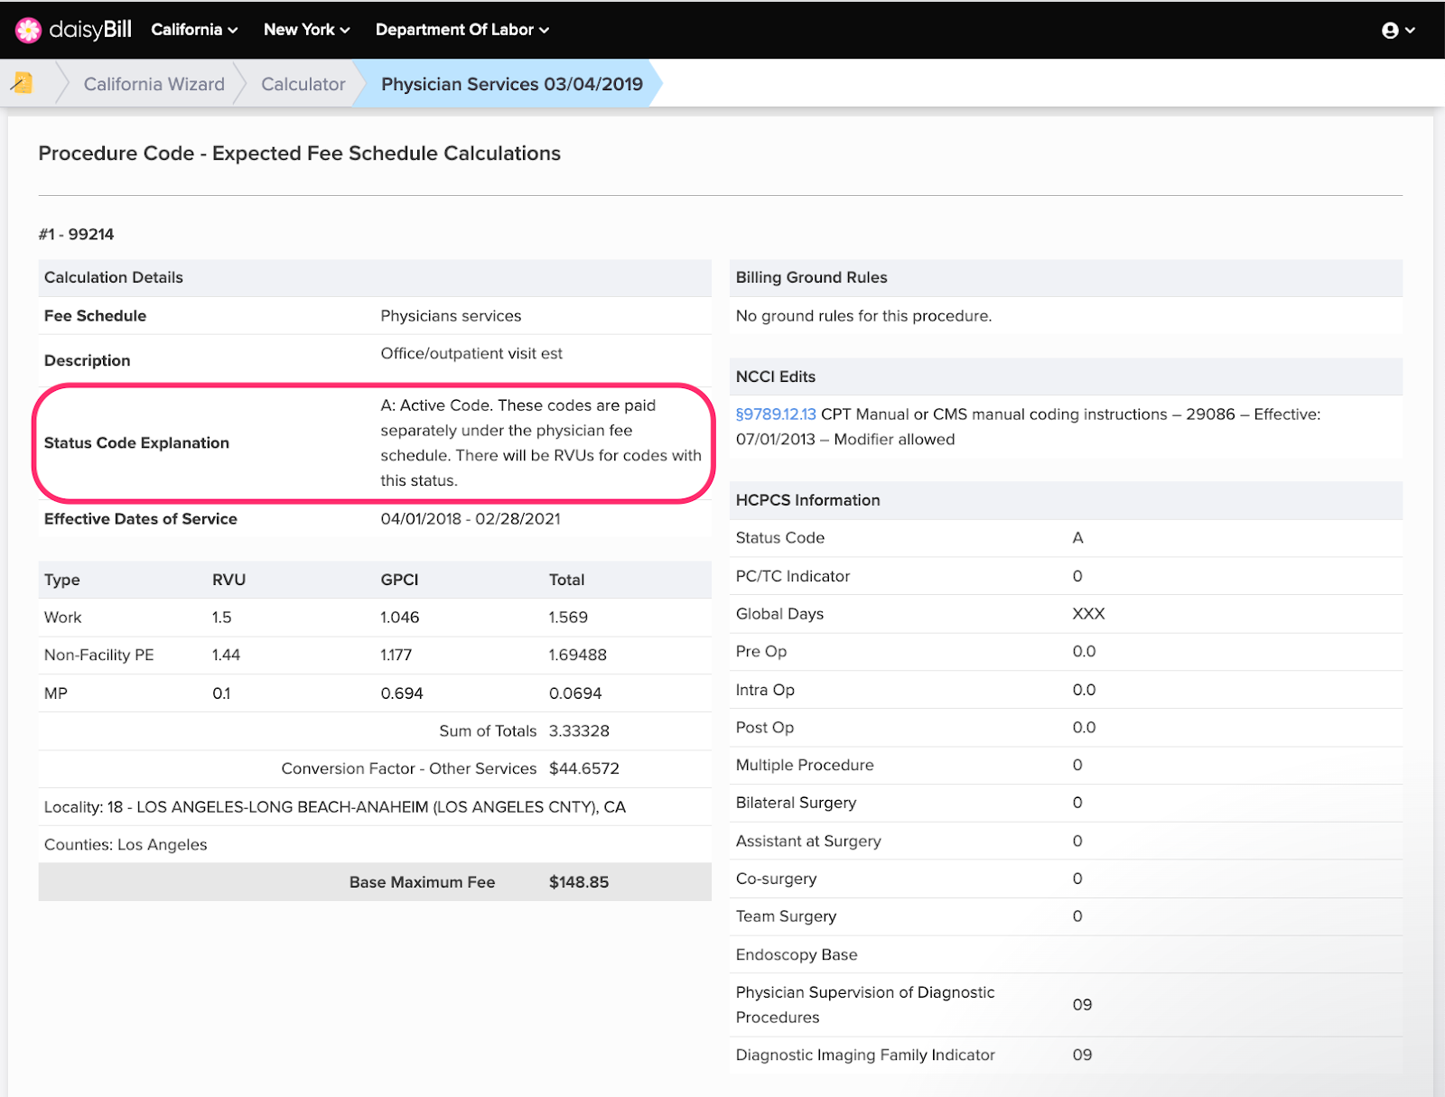The image size is (1445, 1097).
Task: Click the Billing Ground Rules header
Action: pyautogui.click(x=811, y=277)
